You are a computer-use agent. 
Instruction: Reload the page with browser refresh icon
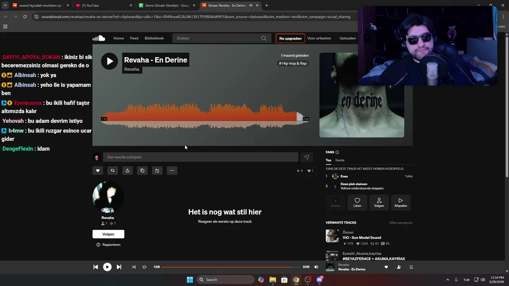pos(25,17)
